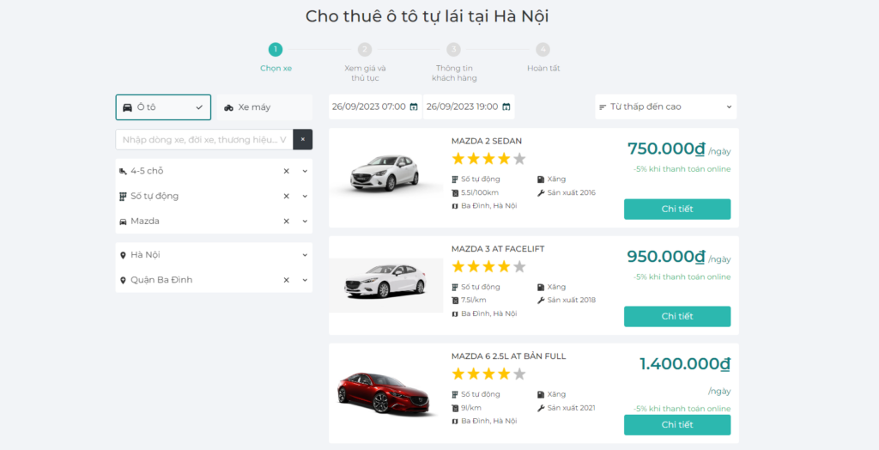Screen dimensions: 879x450
Task: Click the search field for car model
Action: coord(204,139)
